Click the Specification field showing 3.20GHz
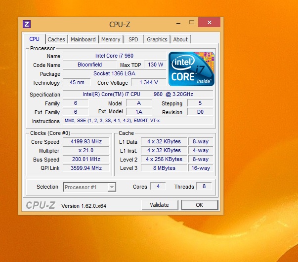 (138, 94)
